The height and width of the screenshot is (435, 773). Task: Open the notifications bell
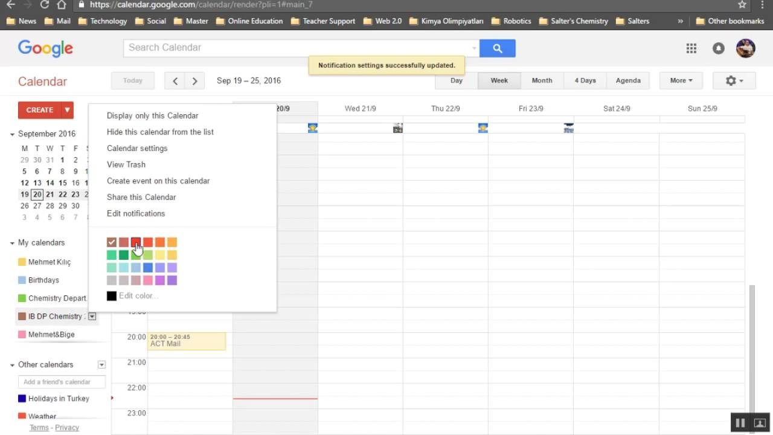pos(718,48)
